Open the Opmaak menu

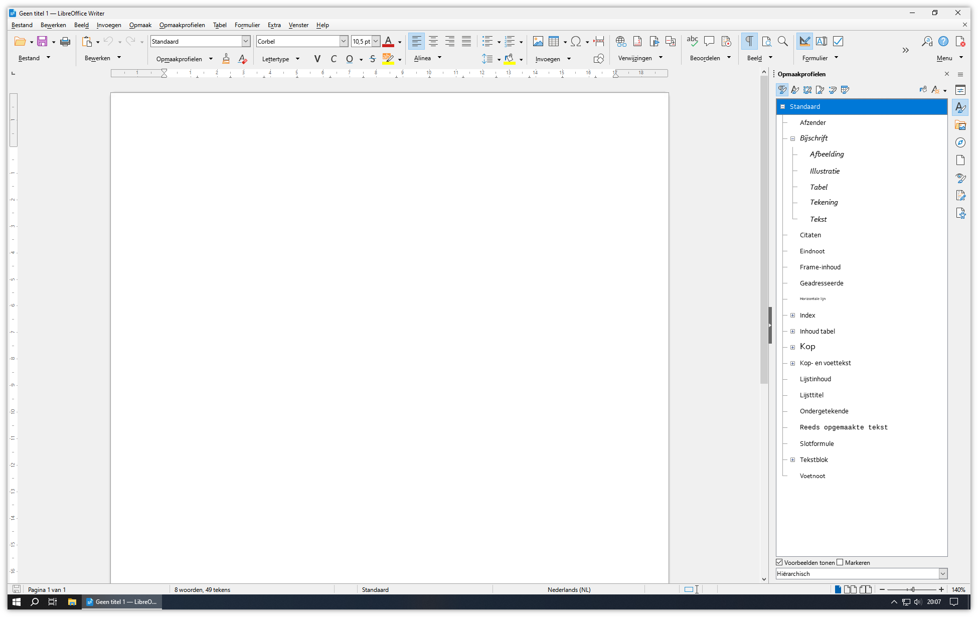coord(140,25)
